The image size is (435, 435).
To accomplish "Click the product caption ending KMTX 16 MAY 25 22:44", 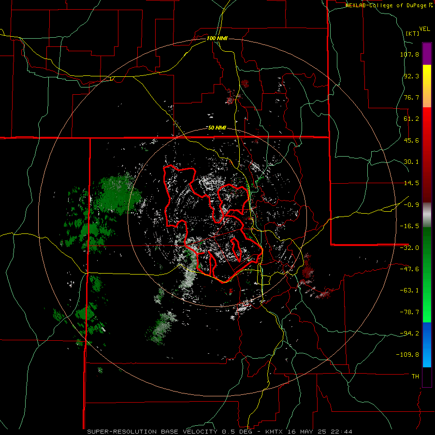I will click(220, 432).
